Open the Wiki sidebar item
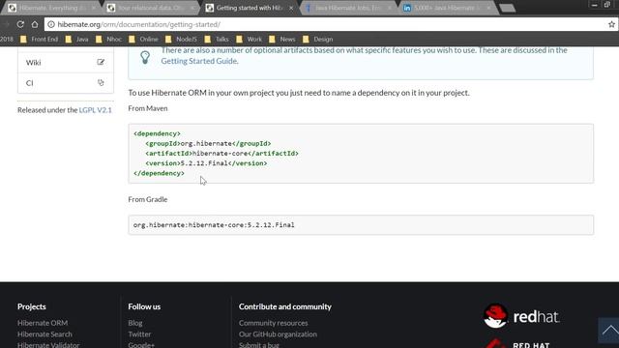 (66, 62)
